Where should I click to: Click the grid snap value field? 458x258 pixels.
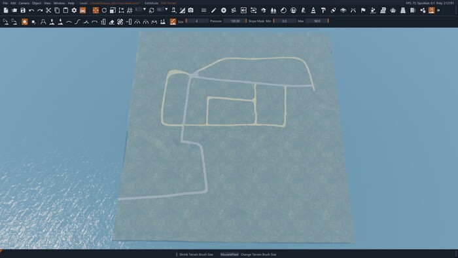pos(138,9)
